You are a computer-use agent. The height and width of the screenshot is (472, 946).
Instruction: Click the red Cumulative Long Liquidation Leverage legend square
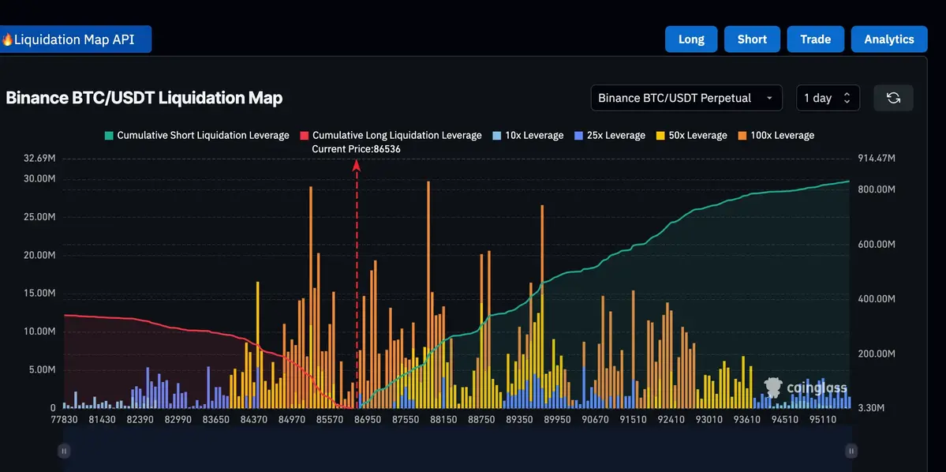click(304, 135)
